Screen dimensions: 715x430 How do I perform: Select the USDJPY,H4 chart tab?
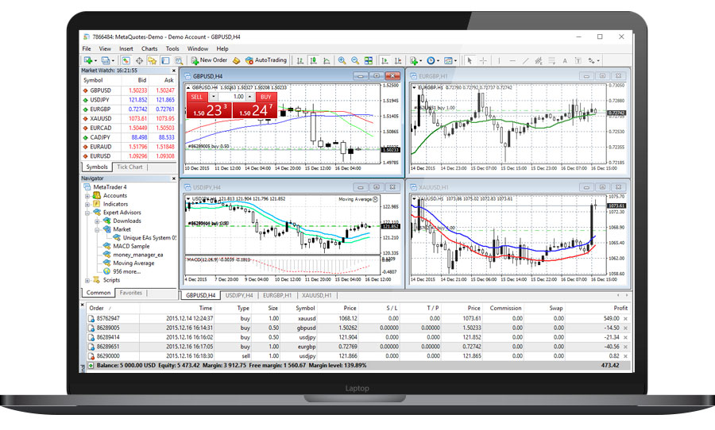[x=241, y=295]
